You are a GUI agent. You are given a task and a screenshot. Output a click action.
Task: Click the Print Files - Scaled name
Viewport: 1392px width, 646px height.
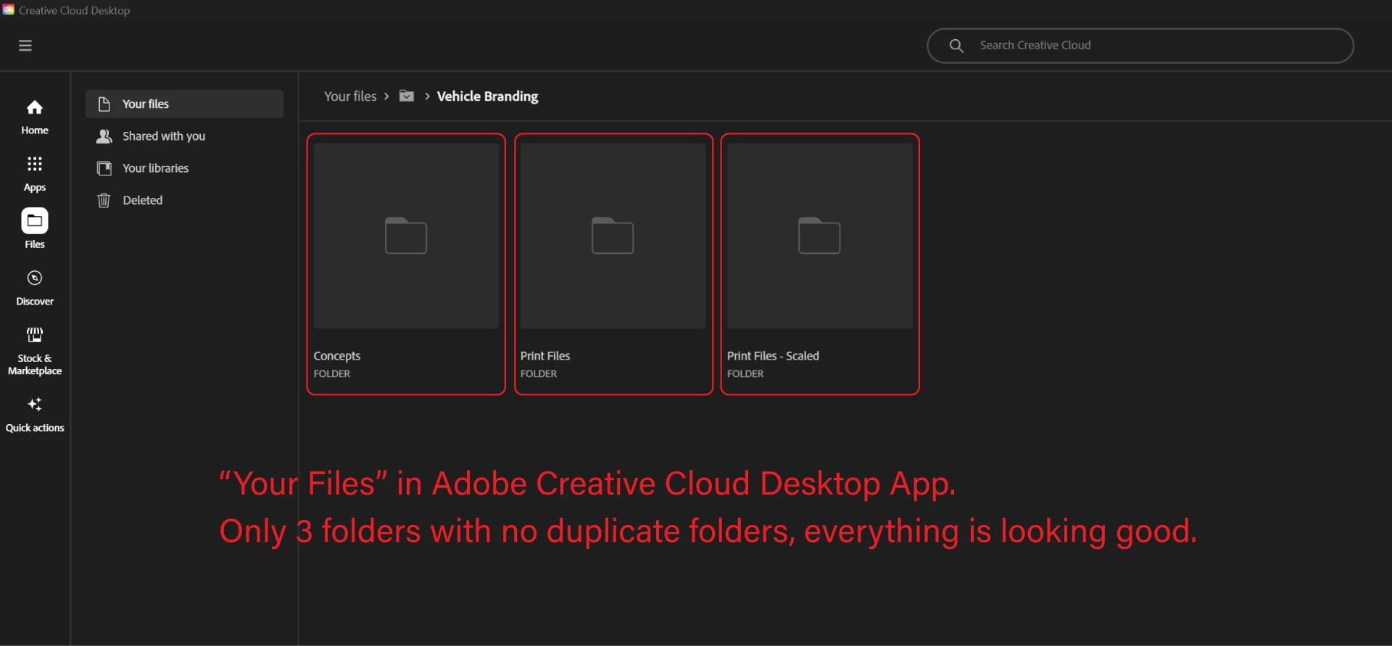(x=773, y=356)
